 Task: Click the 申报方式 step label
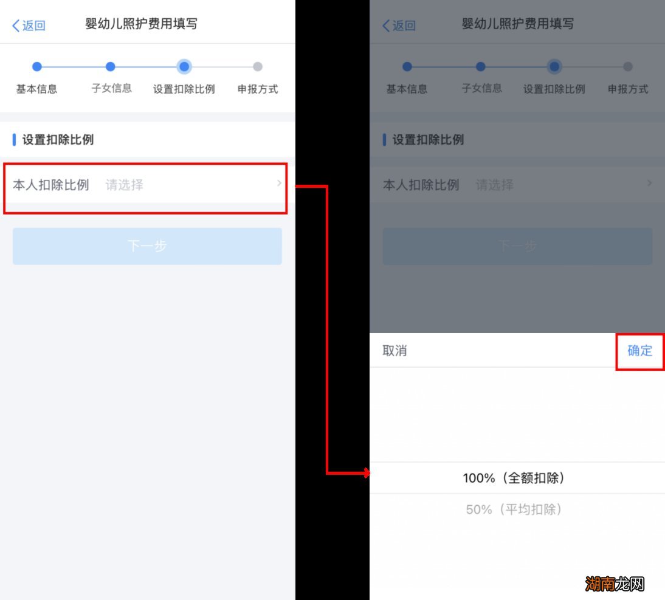(257, 89)
